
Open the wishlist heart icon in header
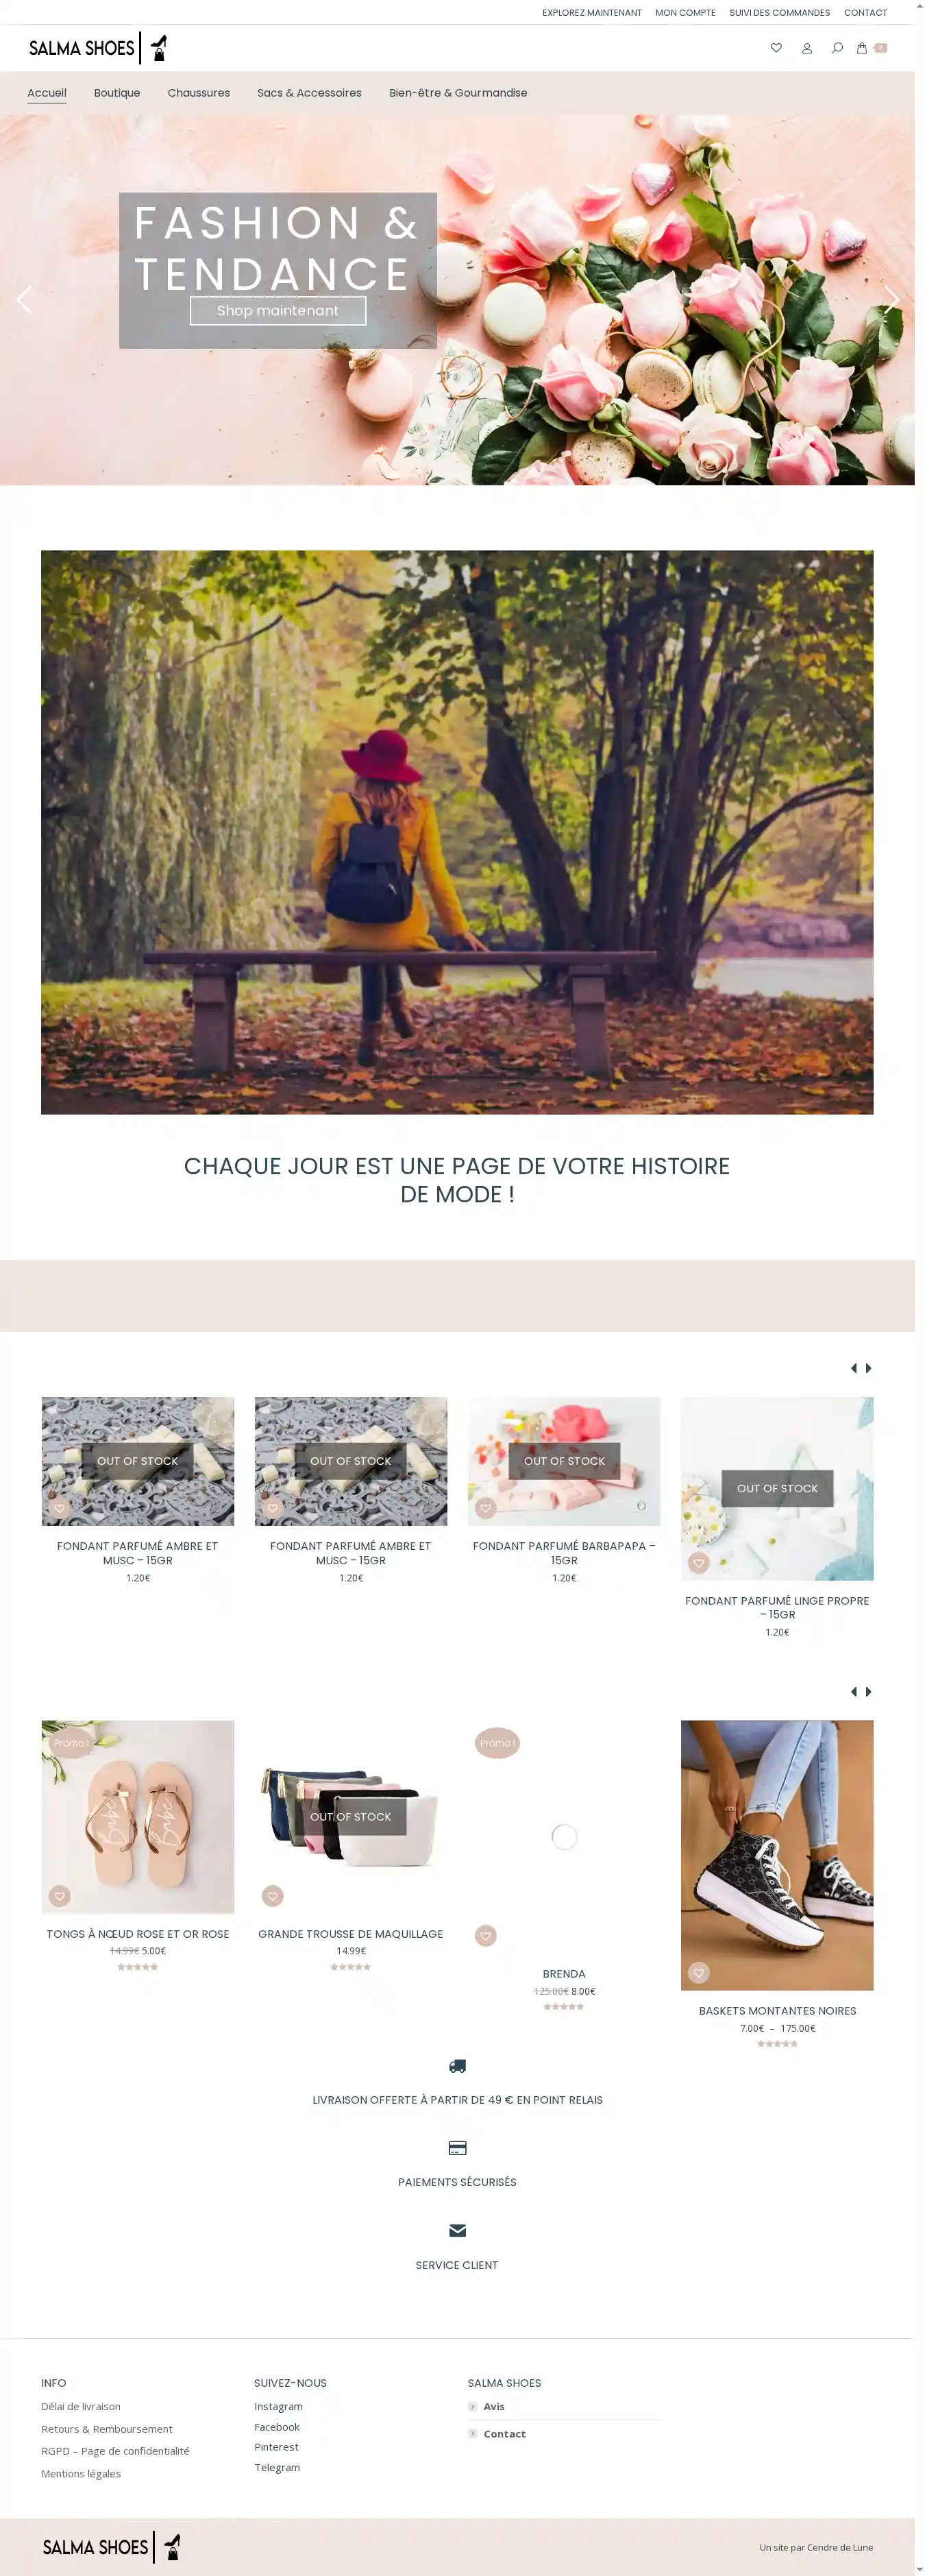click(776, 48)
